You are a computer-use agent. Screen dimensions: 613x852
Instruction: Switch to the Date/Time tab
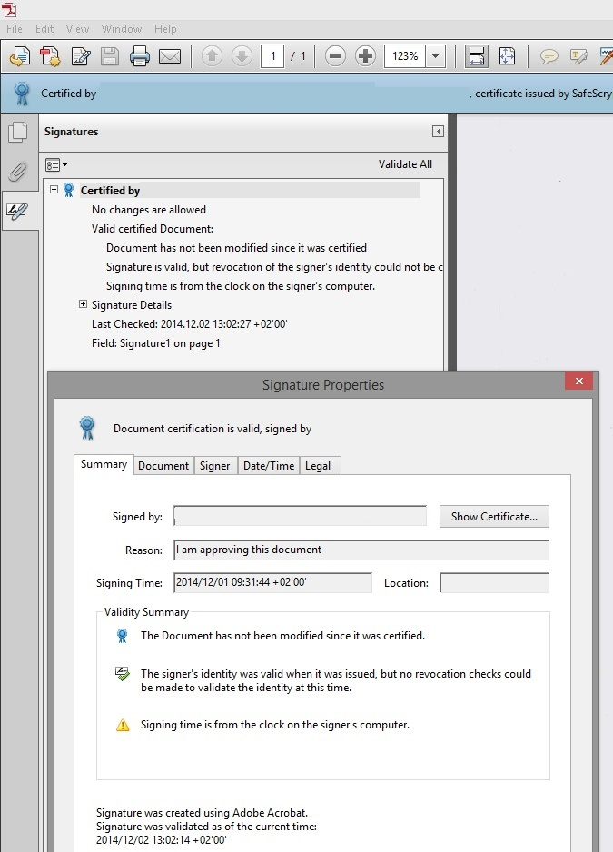(269, 466)
